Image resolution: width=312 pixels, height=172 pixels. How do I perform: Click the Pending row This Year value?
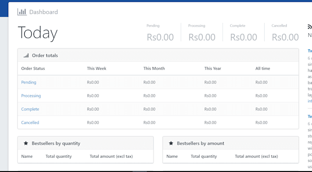[x=210, y=82]
